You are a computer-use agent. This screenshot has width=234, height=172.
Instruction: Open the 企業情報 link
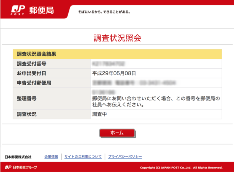pyautogui.click(x=51, y=157)
